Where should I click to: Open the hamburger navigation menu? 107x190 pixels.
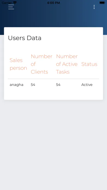coord(11,7)
